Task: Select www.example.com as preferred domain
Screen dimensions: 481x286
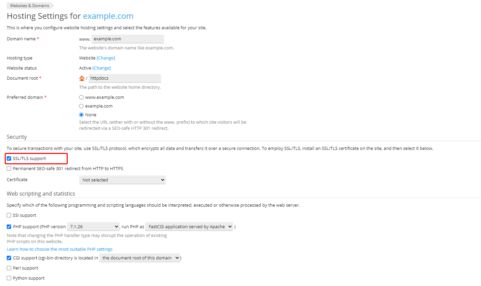Action: coord(81,97)
